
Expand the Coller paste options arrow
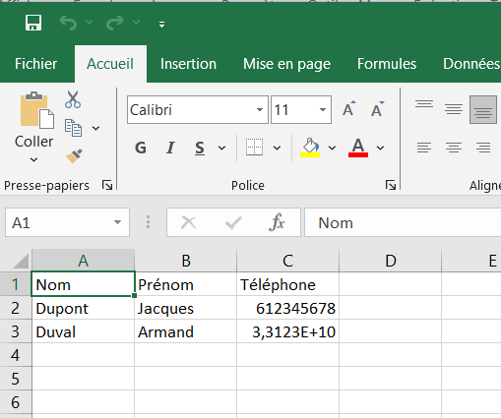(33, 159)
